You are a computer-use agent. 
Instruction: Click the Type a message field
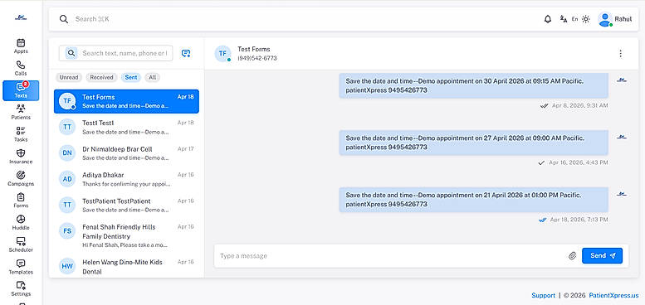coord(391,256)
